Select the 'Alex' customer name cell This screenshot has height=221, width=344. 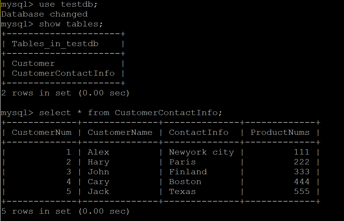pos(99,152)
